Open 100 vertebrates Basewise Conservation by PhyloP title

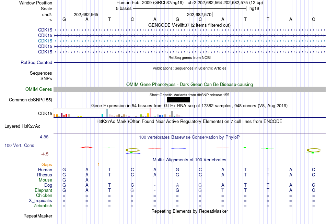click(x=189, y=137)
